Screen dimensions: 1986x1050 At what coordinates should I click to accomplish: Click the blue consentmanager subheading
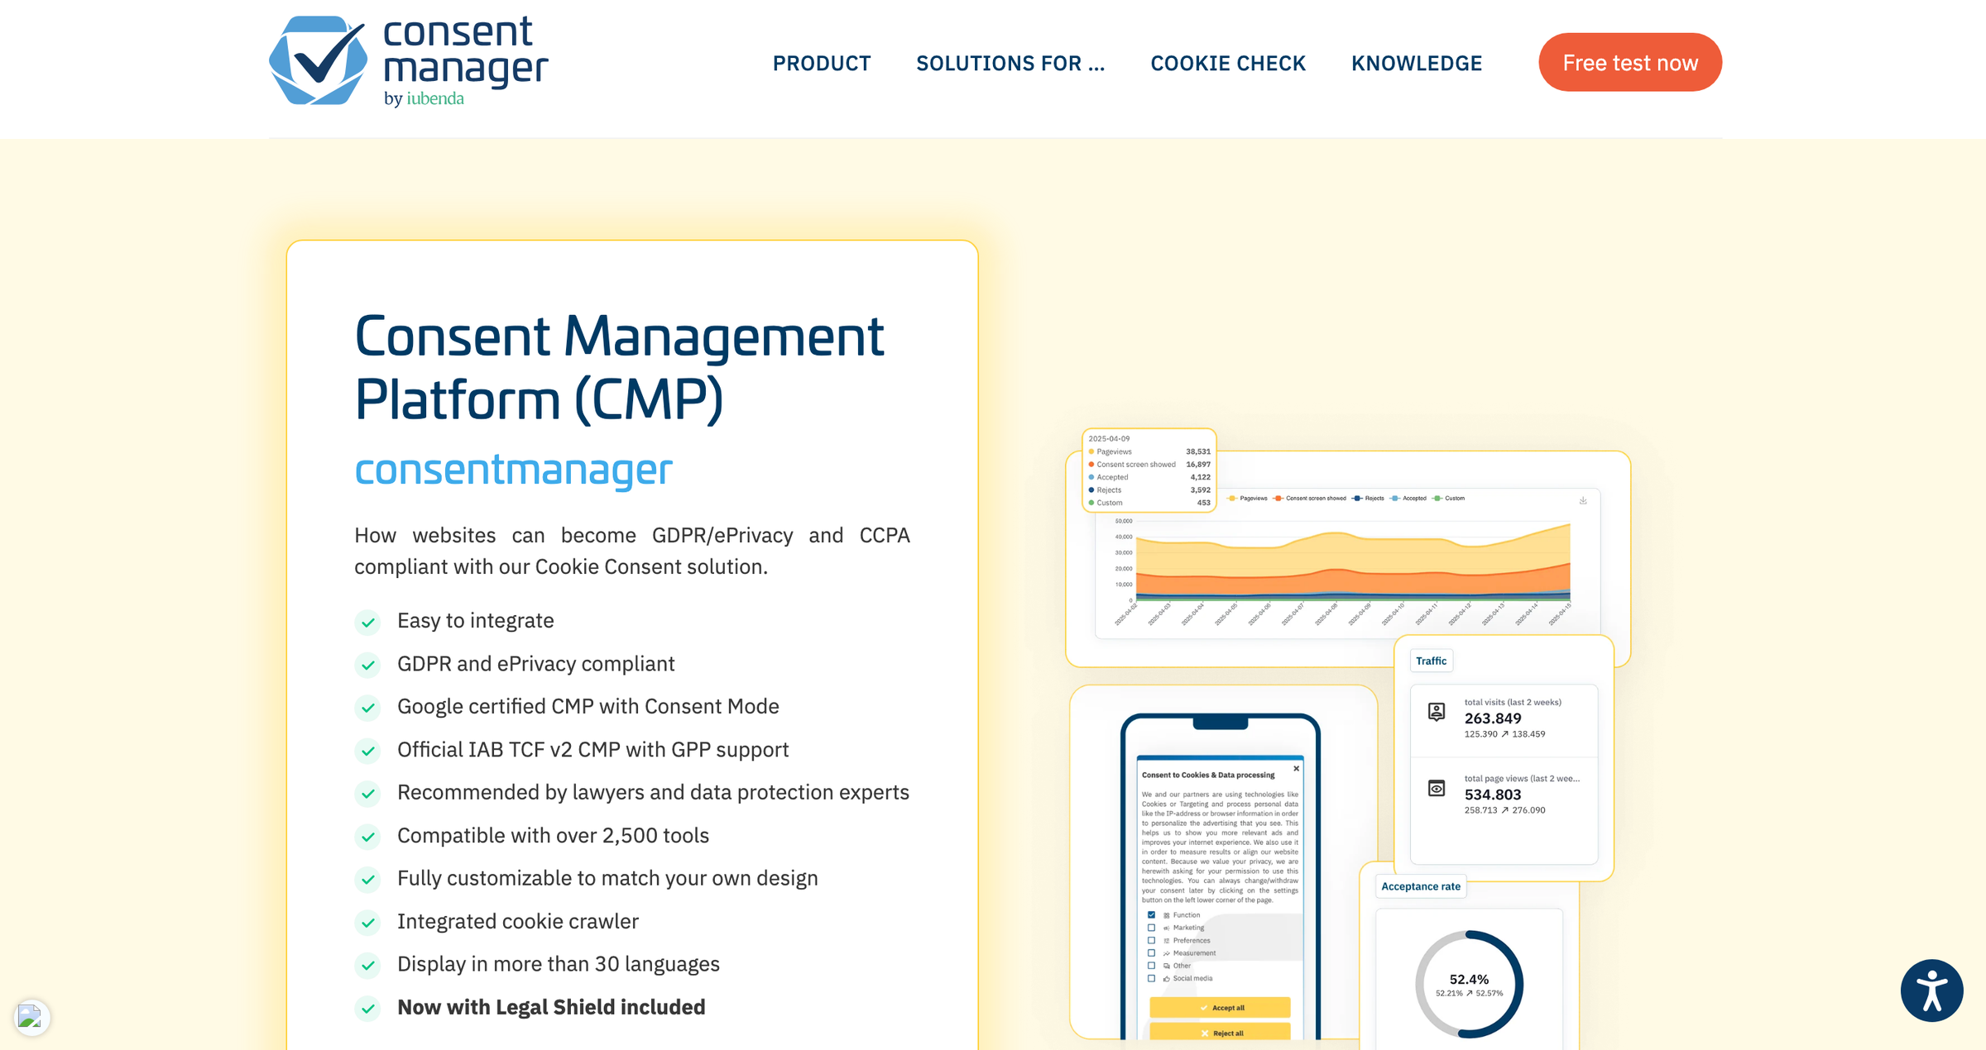point(514,470)
